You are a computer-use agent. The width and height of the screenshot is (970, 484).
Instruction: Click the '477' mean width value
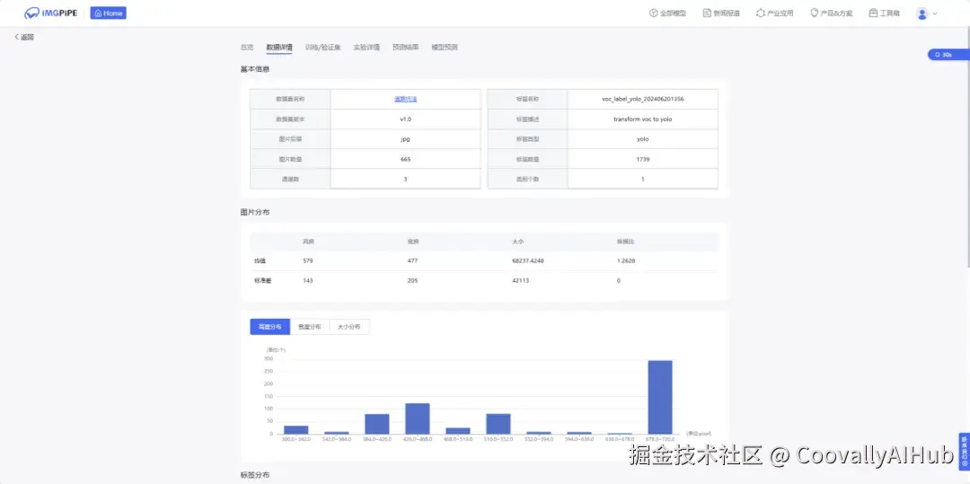412,260
